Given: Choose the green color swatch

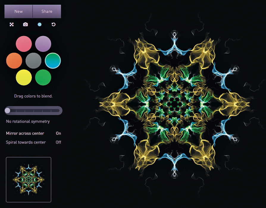Looking at the screenshot, I should [43, 77].
